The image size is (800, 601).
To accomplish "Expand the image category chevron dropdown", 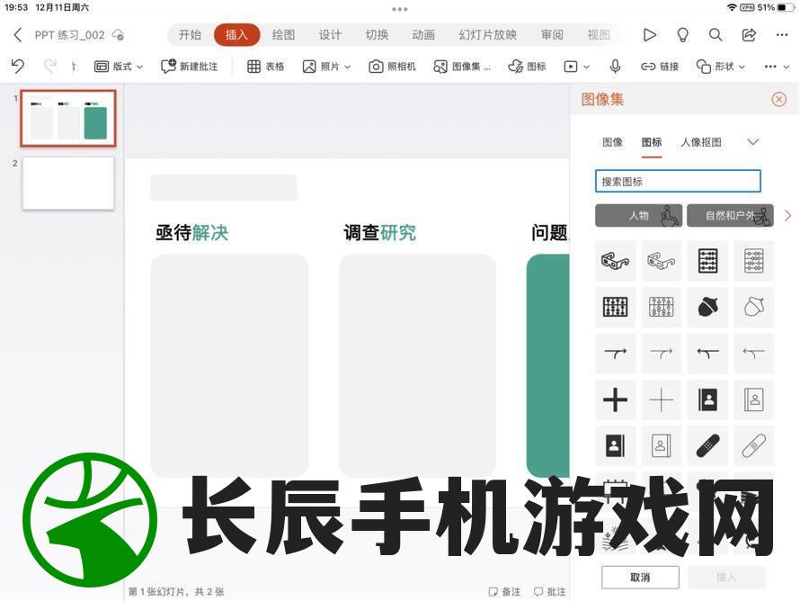I will coord(753,142).
